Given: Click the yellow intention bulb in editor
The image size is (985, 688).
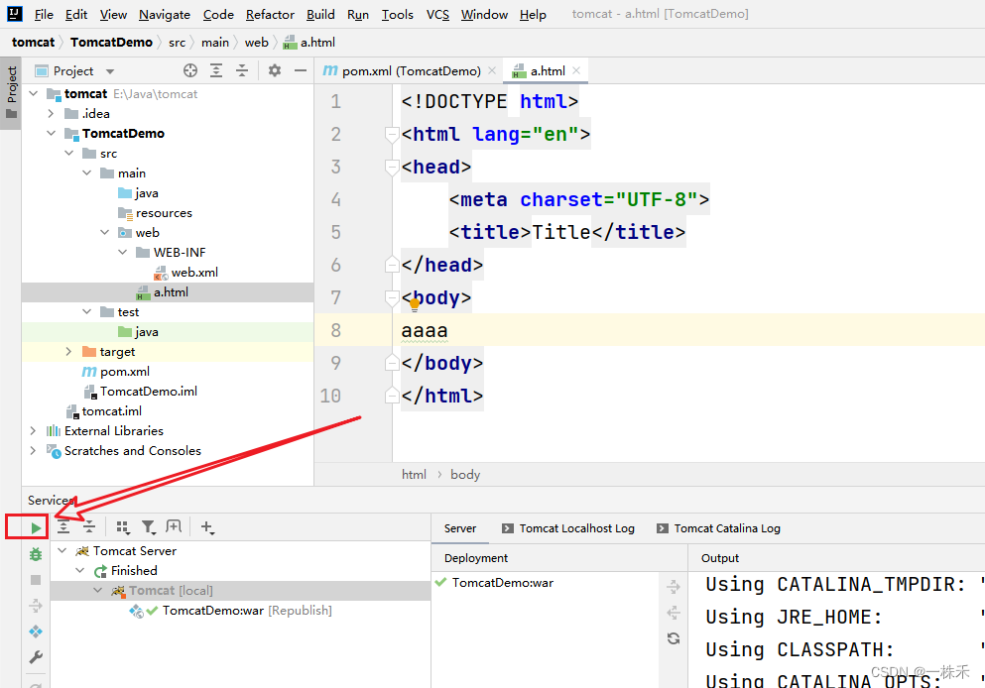Looking at the screenshot, I should (415, 305).
